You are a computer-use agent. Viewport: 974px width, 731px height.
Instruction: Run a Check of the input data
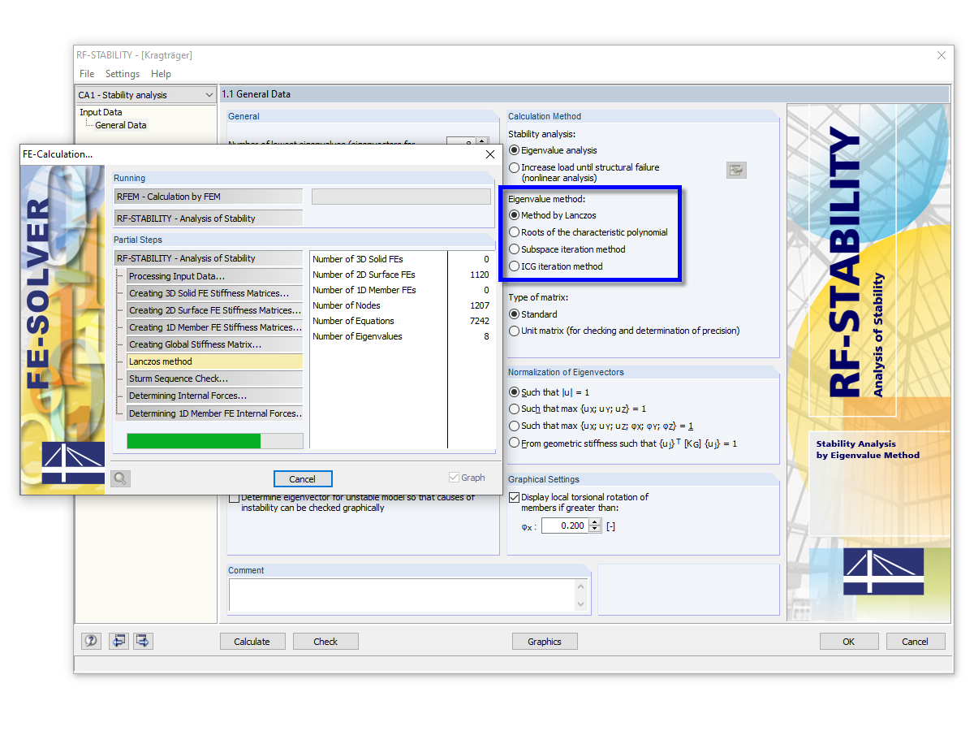pos(325,641)
